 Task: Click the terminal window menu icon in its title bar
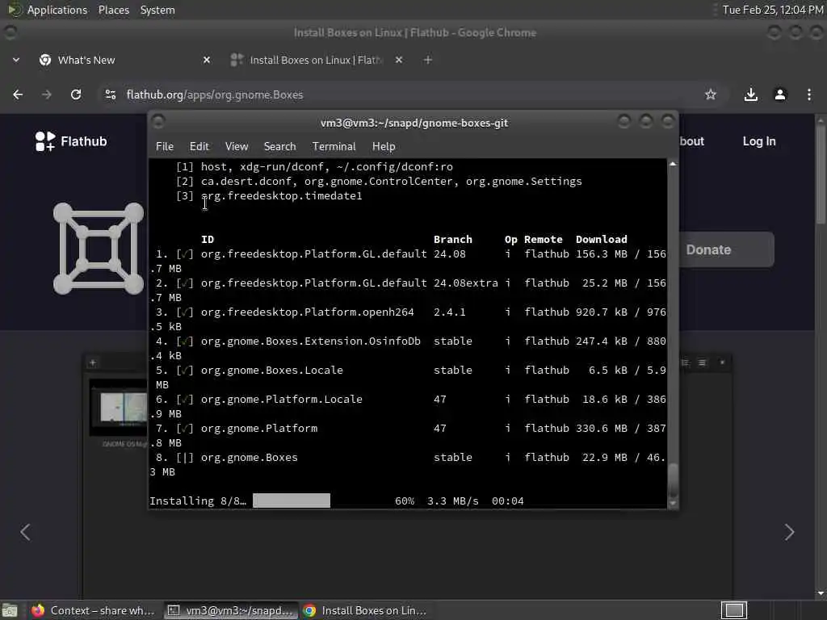coord(158,122)
